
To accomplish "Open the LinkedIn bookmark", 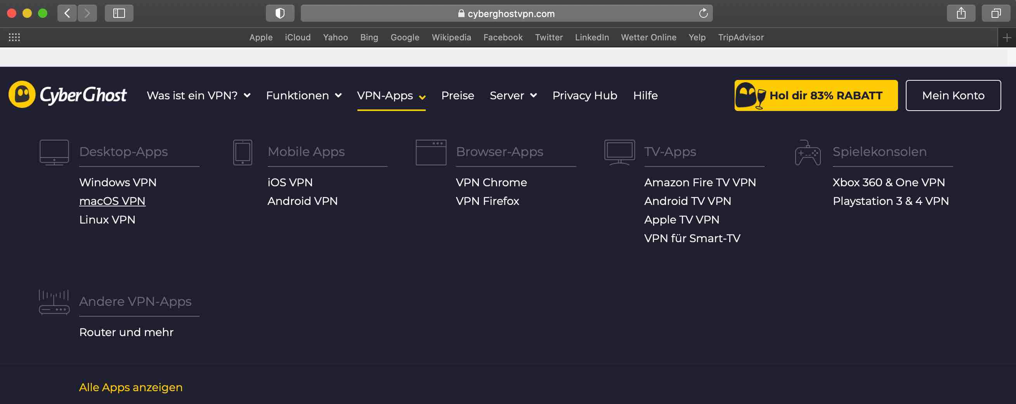I will coord(591,38).
